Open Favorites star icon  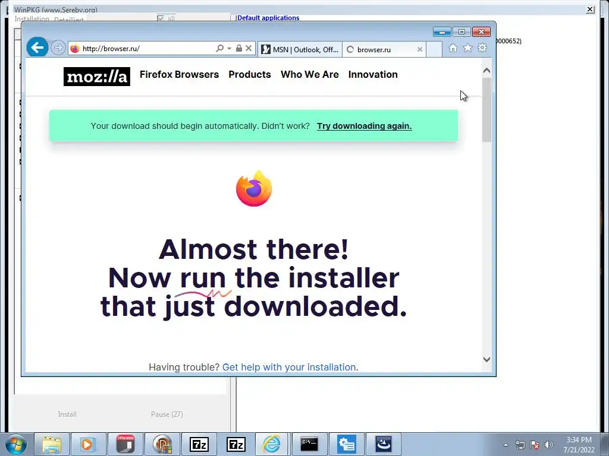coord(467,47)
